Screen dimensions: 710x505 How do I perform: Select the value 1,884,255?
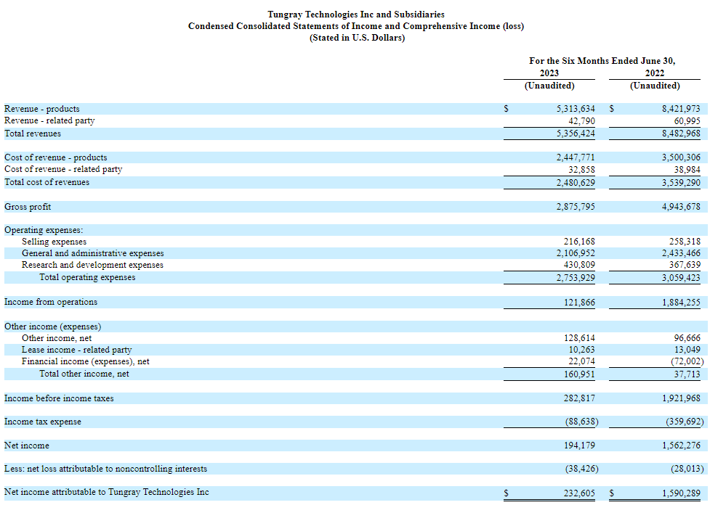680,303
